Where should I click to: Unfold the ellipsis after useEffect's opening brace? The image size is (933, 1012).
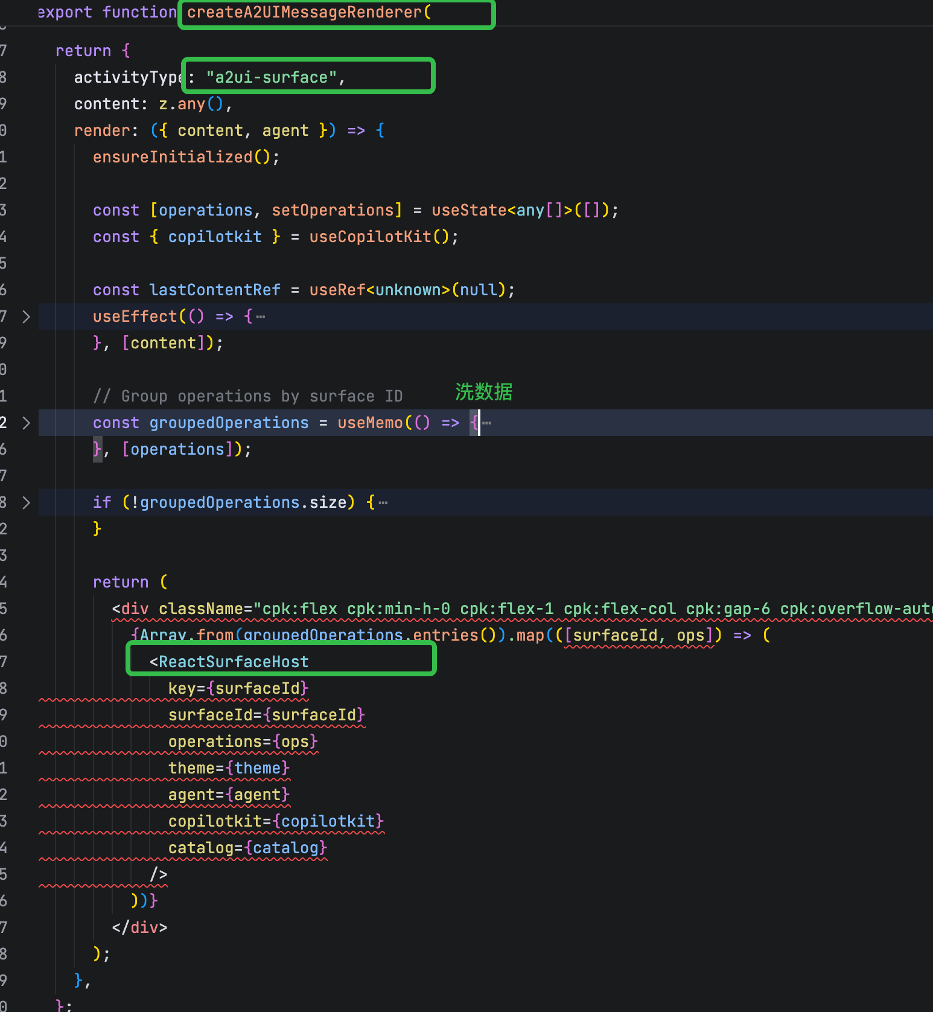[261, 317]
